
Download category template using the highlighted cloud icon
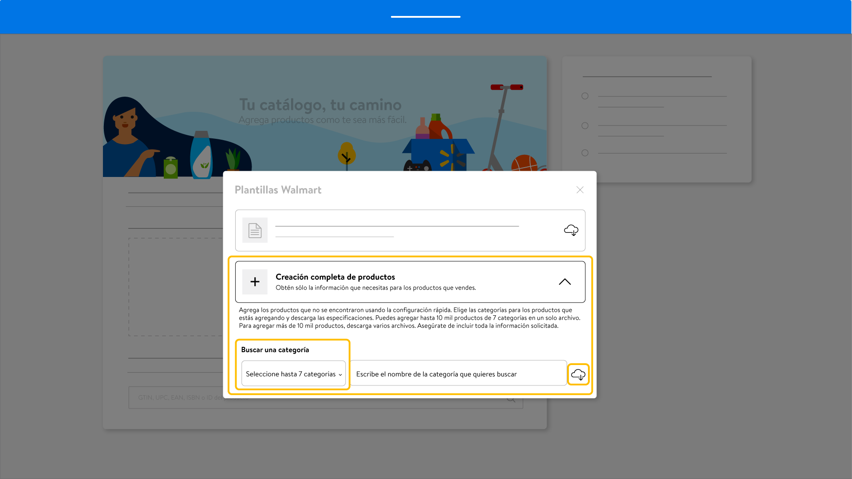[x=578, y=375]
